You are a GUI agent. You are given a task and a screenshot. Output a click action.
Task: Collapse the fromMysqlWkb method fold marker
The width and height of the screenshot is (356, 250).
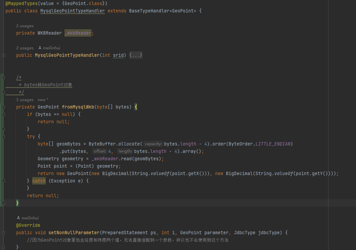point(3,107)
